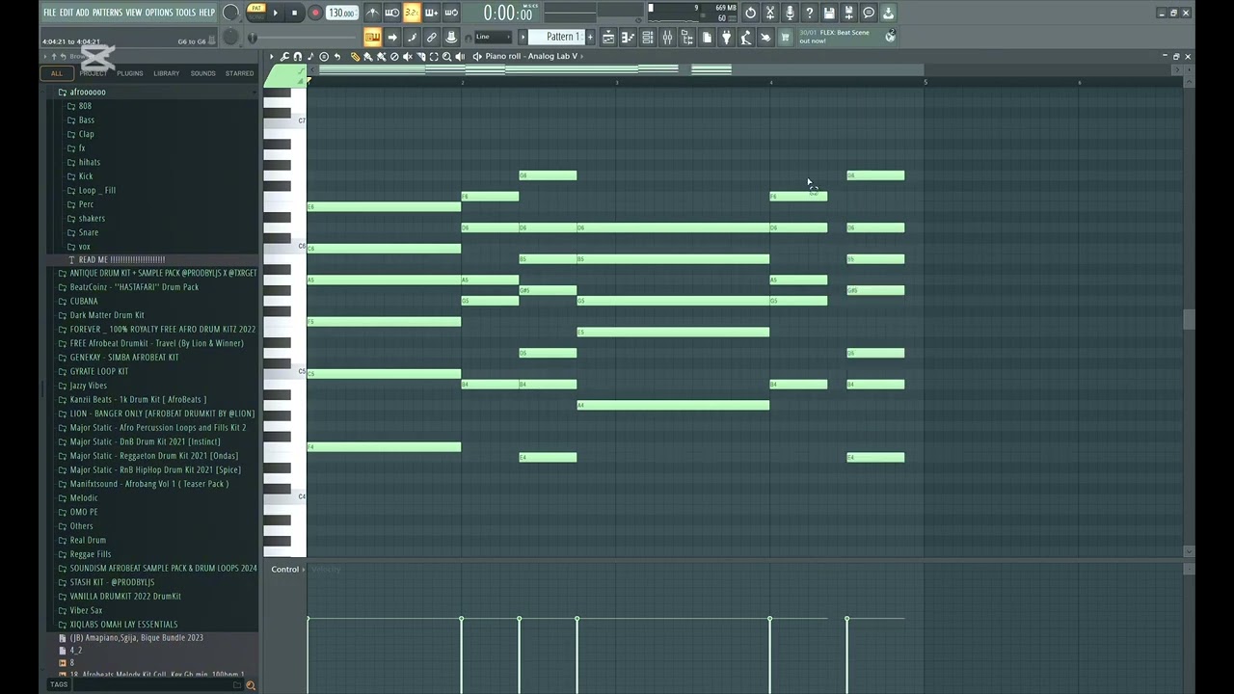
Task: Open the Mixer view icon
Action: pyautogui.click(x=667, y=37)
